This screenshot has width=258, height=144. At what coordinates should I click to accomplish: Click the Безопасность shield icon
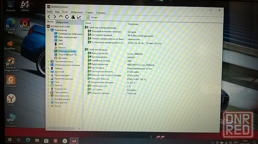52,96
